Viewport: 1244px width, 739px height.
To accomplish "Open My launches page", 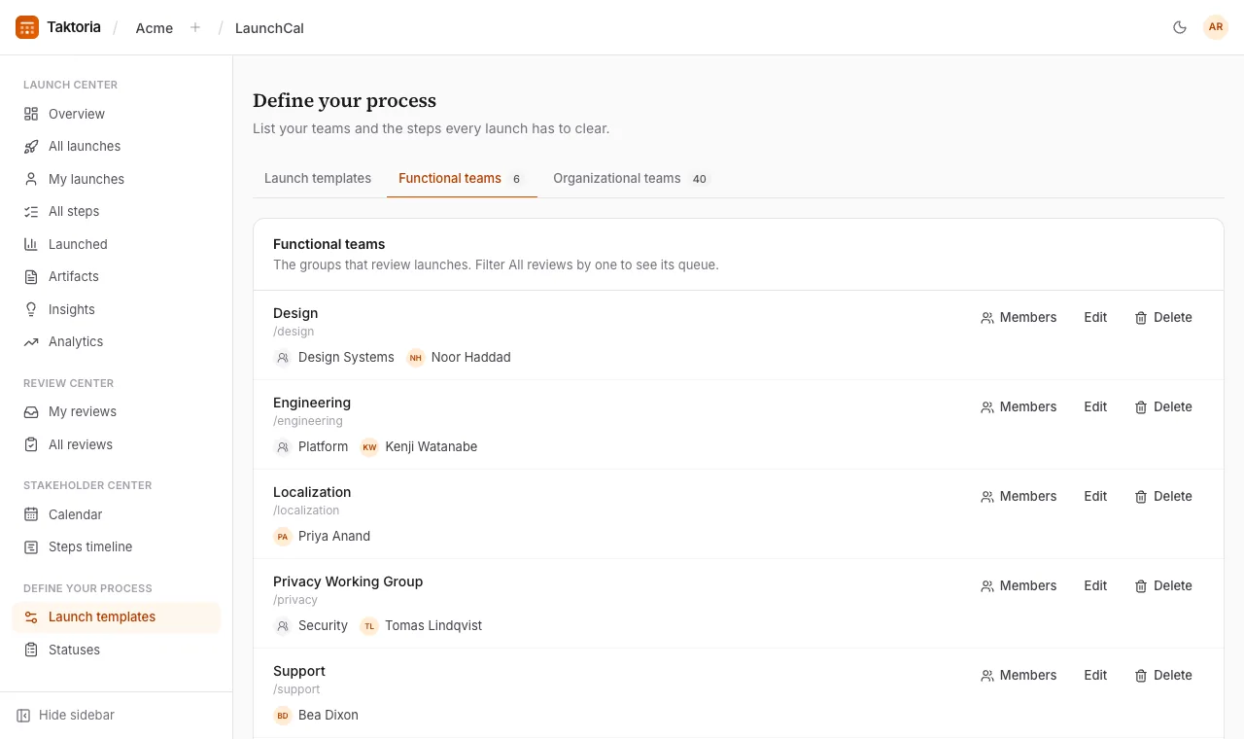I will click(117, 179).
